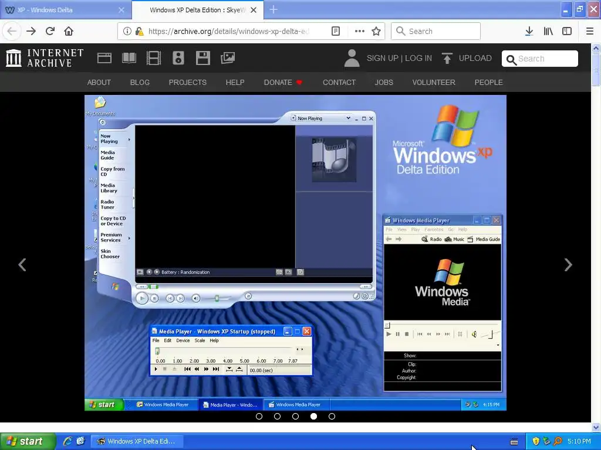Viewport: 601px width, 450px height.
Task: Open the JOBS menu item
Action: click(384, 82)
